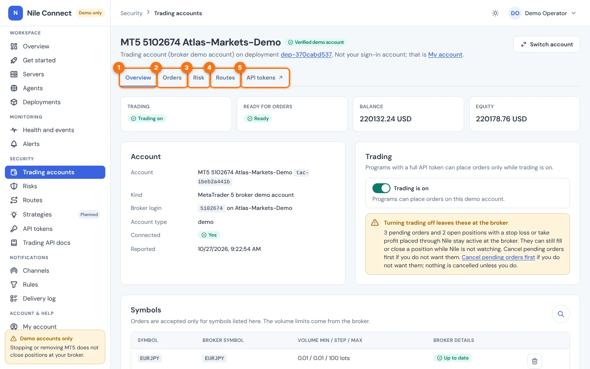Click the EURJPY cell under the SYMBOL column

tap(150, 358)
